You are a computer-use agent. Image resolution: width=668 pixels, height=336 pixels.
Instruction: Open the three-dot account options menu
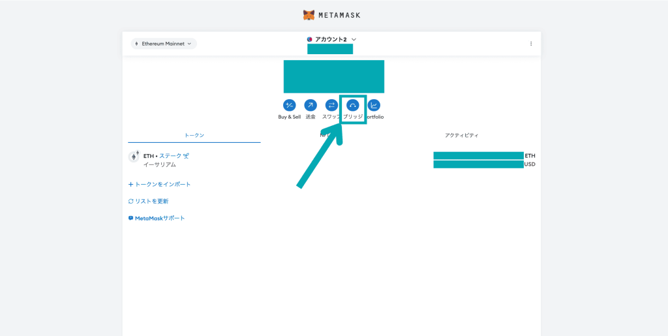530,44
